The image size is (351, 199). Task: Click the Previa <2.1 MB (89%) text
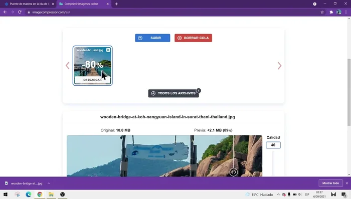click(x=213, y=130)
